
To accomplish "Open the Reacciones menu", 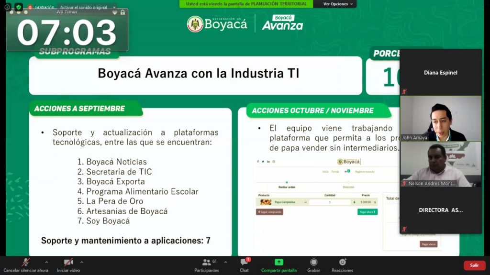I will (x=342, y=265).
